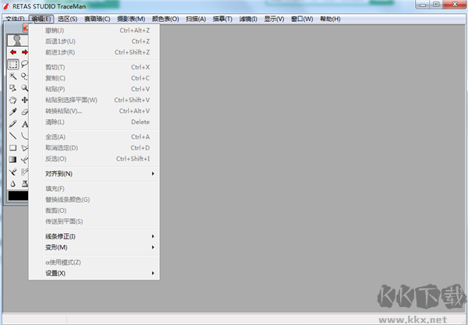The height and width of the screenshot is (325, 468).
Task: Open the 显示(V) menu
Action: coord(274,19)
